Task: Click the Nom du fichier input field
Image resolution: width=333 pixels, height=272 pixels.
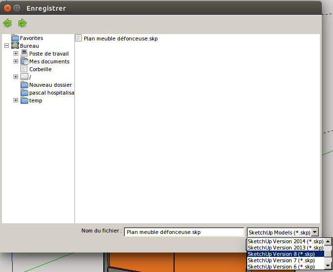Action: tap(184, 232)
